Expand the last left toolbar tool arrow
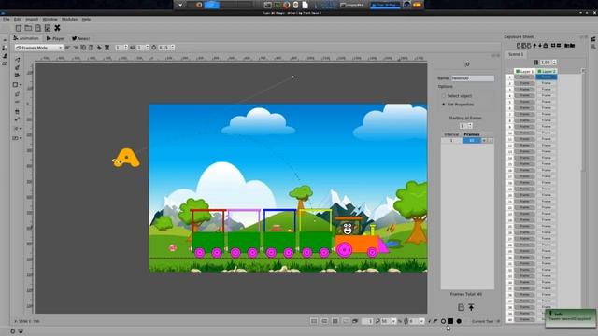 pyautogui.click(x=21, y=138)
